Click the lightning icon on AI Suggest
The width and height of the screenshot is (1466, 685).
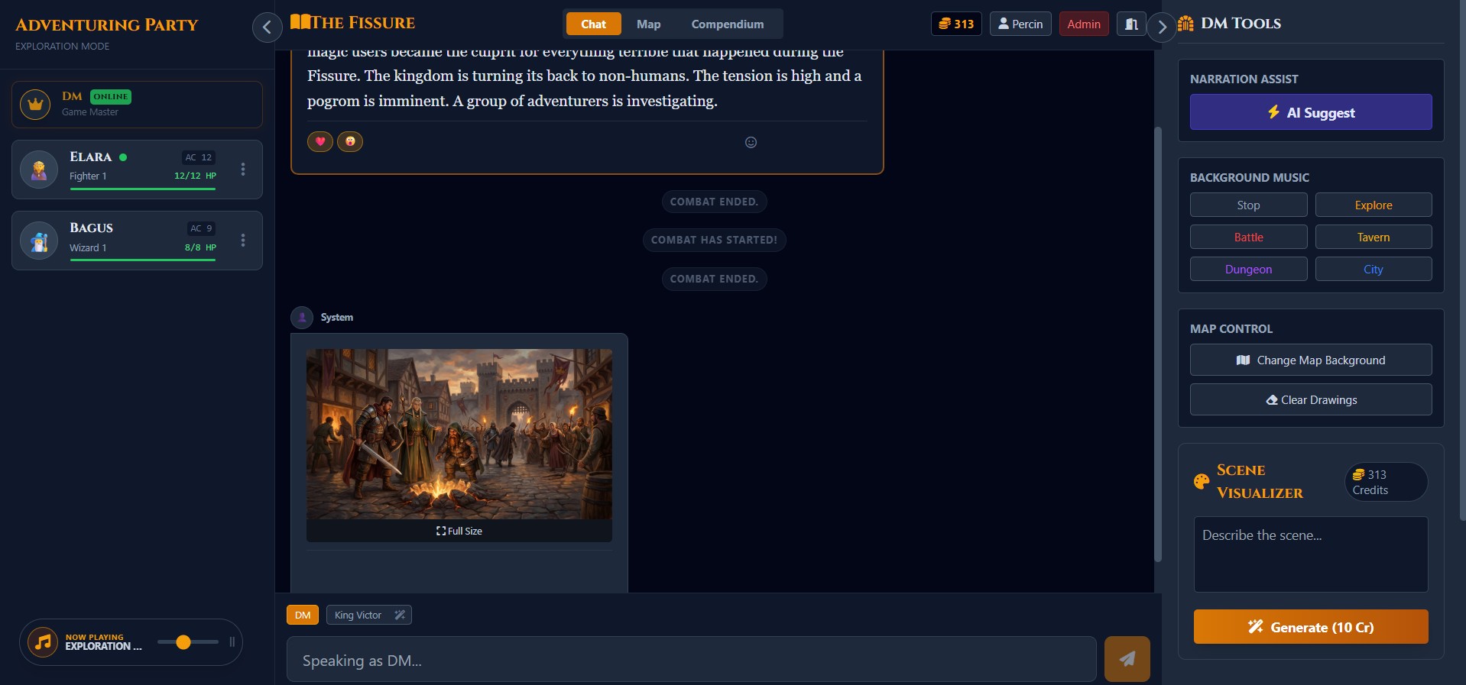(1273, 111)
